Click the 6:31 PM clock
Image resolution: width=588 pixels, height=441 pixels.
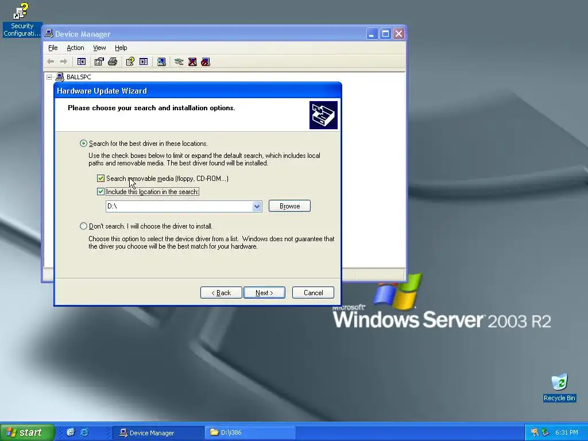click(566, 432)
